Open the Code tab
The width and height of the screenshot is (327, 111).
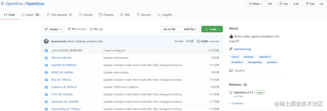(x=9, y=15)
